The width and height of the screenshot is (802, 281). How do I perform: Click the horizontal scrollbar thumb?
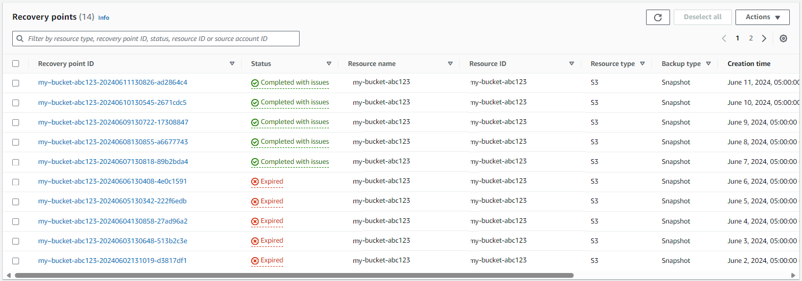click(x=294, y=276)
